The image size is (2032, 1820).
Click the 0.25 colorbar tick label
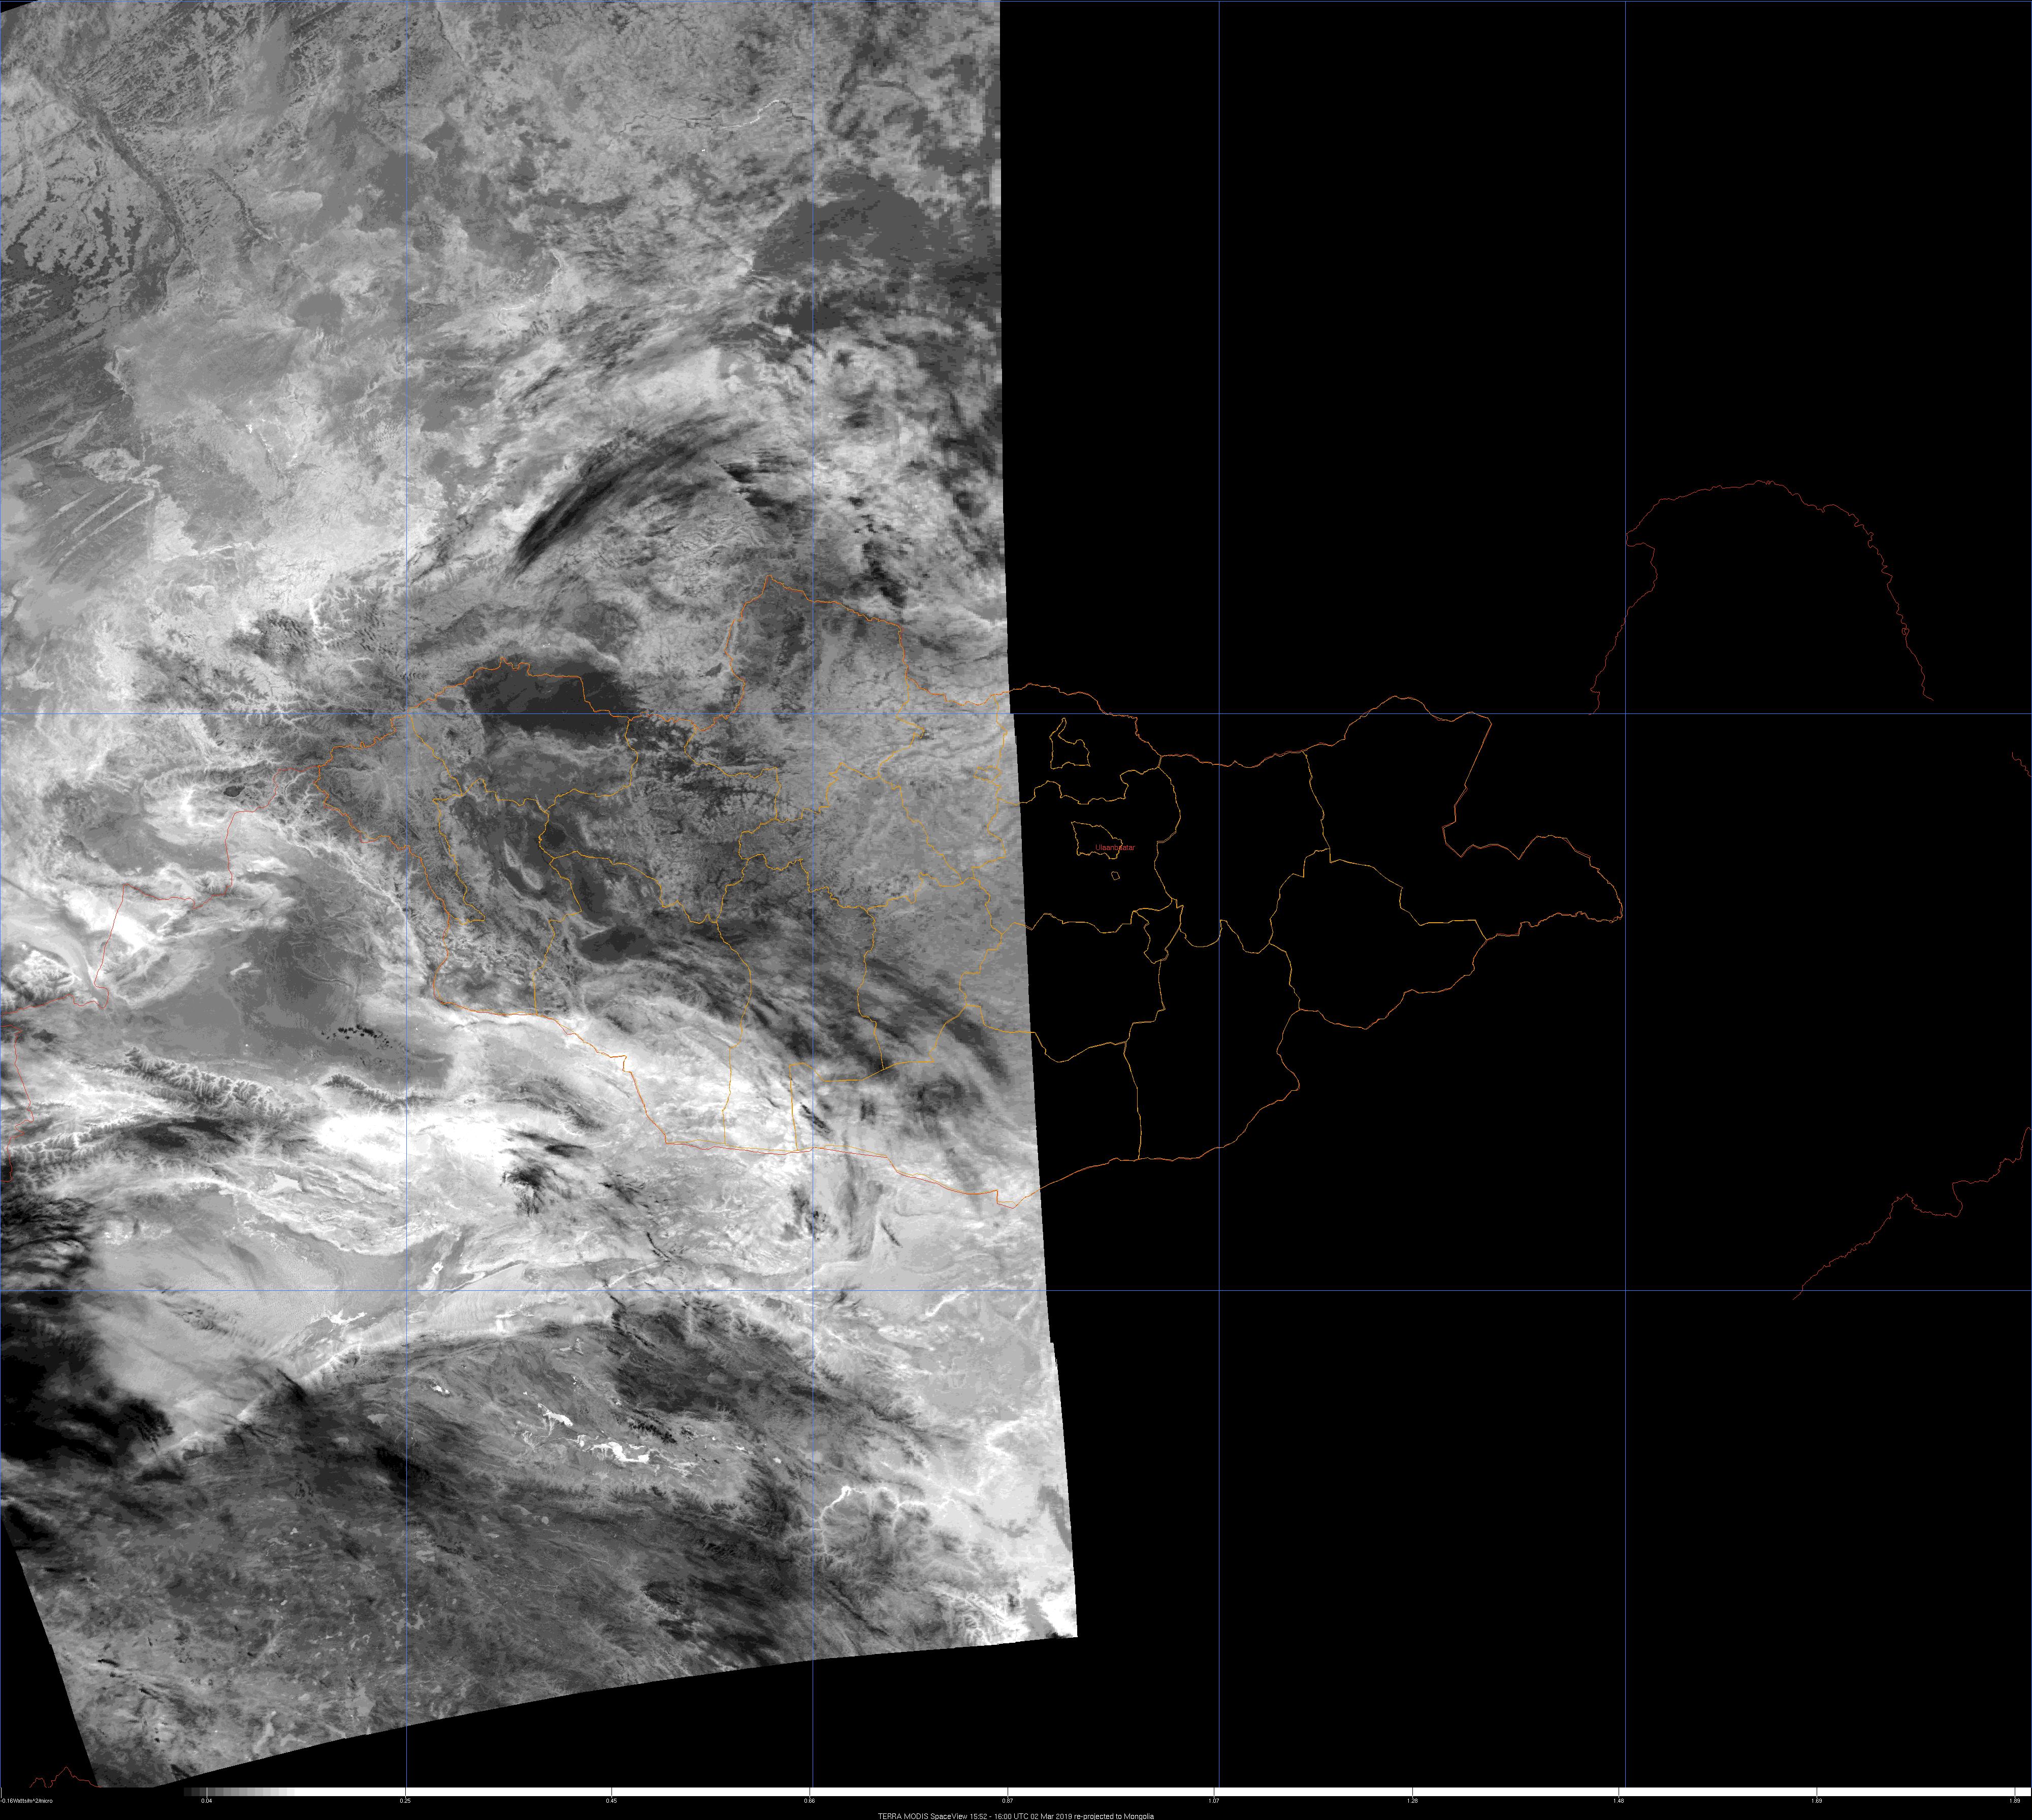(405, 1801)
